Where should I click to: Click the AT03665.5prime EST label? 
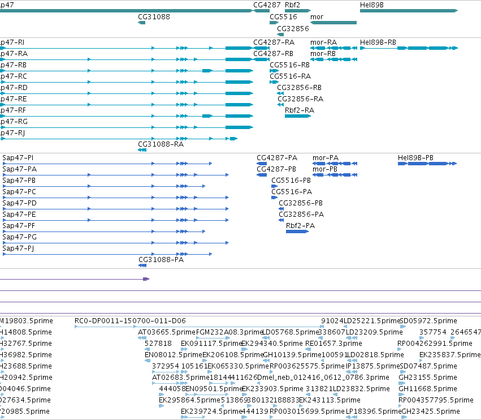pyautogui.click(x=167, y=332)
